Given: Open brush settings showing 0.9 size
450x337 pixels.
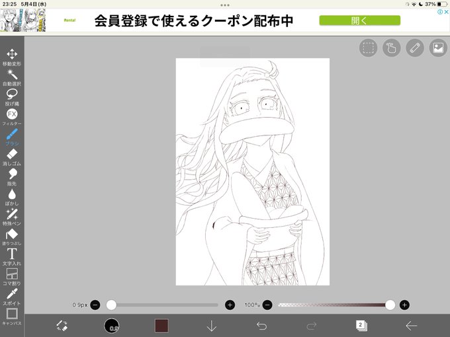Looking at the screenshot, I should 112,326.
